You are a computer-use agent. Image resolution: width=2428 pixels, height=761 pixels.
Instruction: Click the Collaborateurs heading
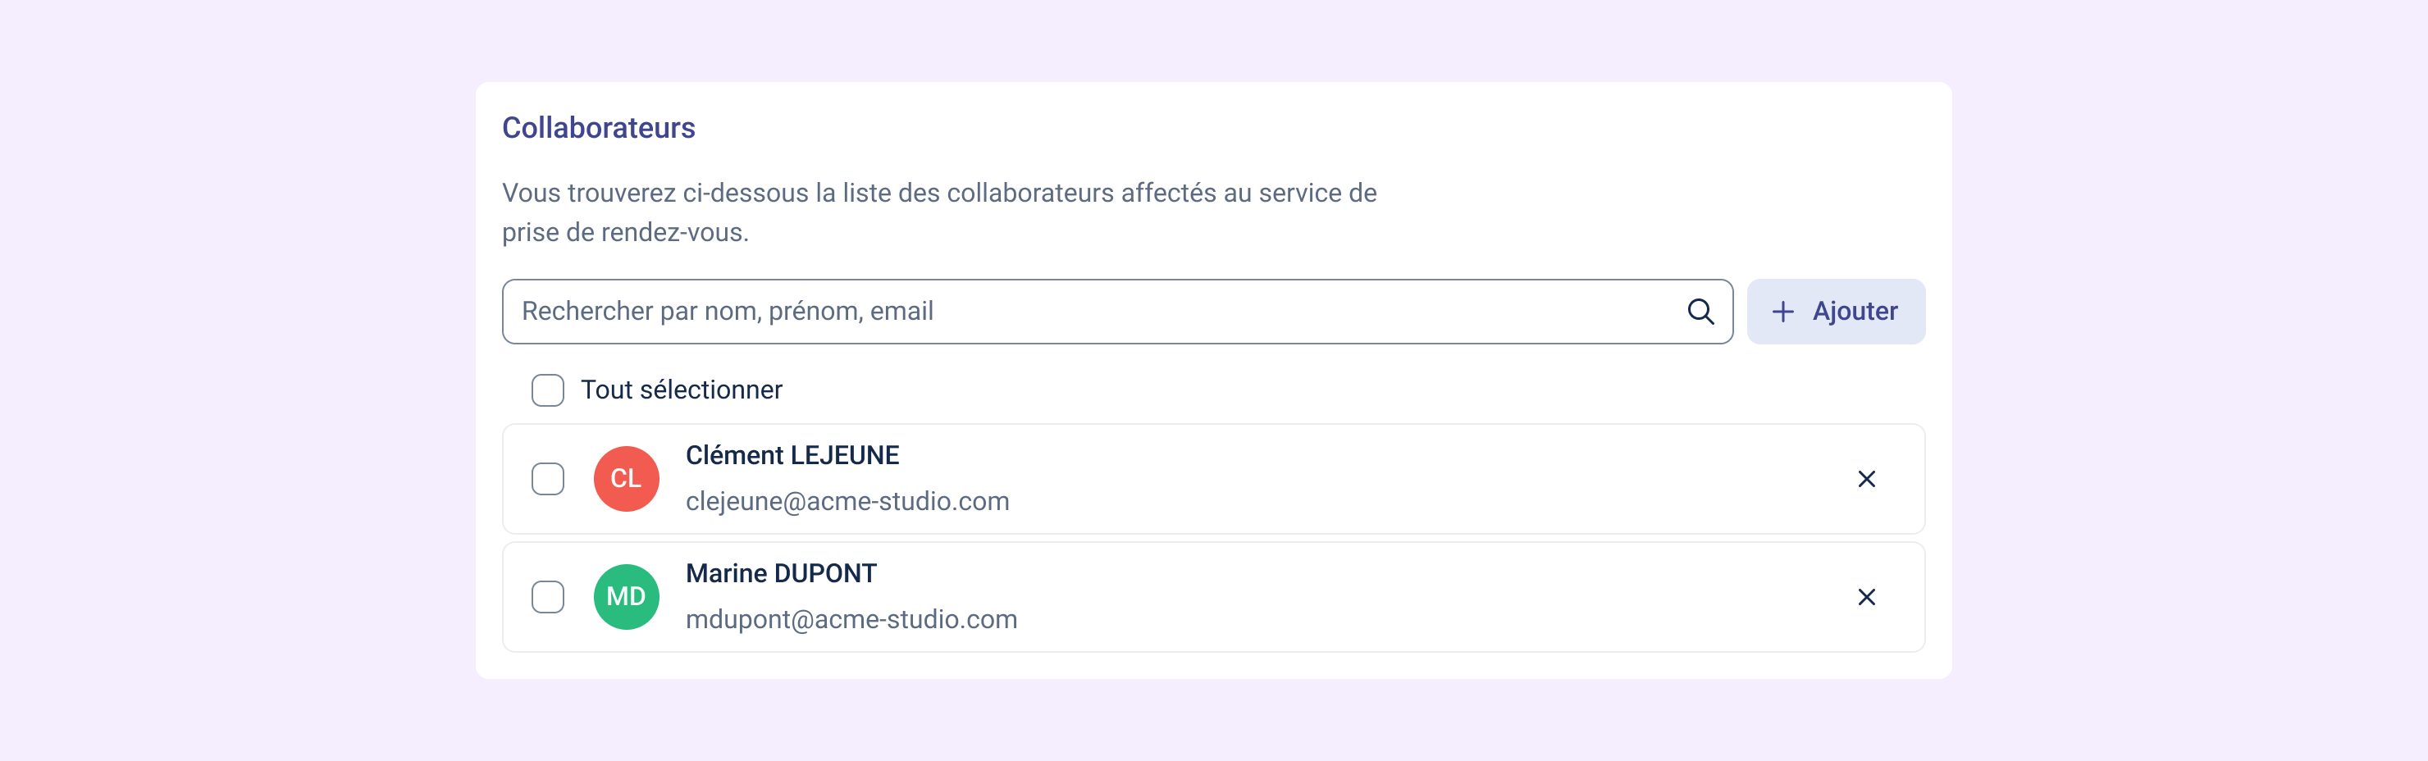(598, 128)
